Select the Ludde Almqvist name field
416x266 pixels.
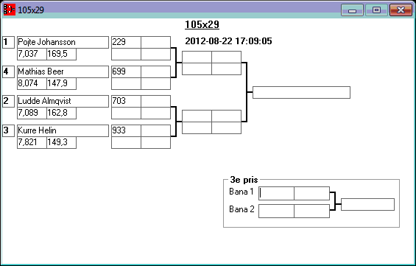point(63,102)
